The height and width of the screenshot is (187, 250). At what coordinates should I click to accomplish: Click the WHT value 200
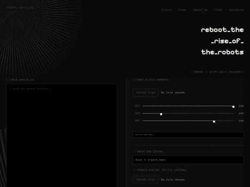tap(241, 121)
